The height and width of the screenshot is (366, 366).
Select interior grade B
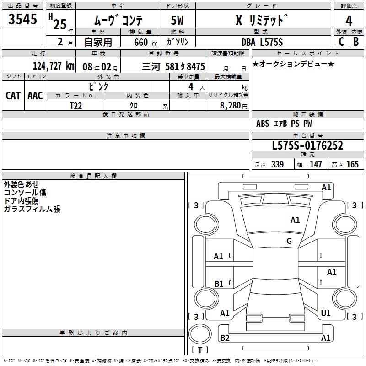click(x=356, y=42)
